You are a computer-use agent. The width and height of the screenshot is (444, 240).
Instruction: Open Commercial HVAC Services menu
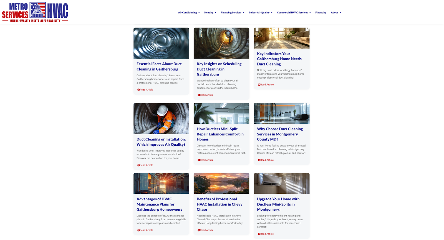(x=294, y=12)
